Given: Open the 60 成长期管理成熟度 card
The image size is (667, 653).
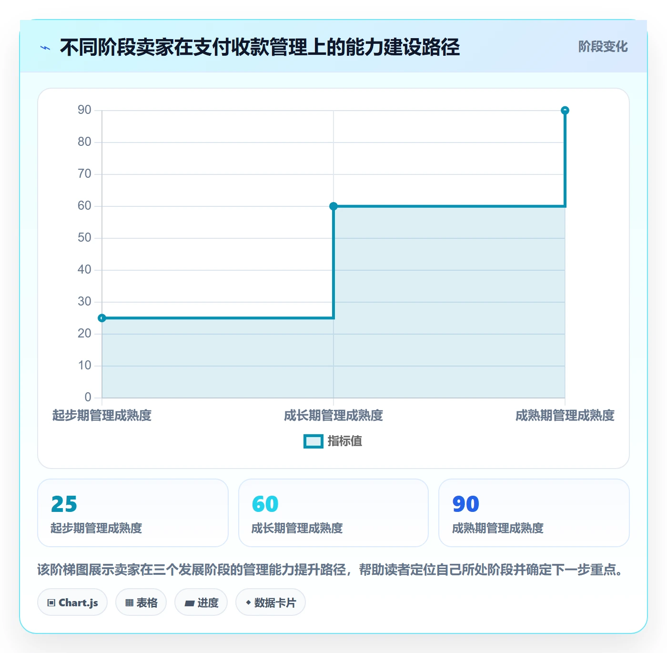Looking at the screenshot, I should tap(333, 513).
